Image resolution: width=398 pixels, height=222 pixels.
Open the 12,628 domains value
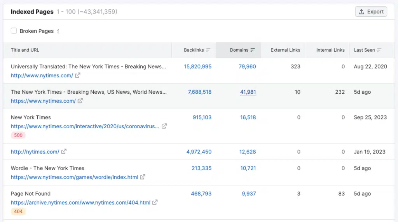[248, 152]
